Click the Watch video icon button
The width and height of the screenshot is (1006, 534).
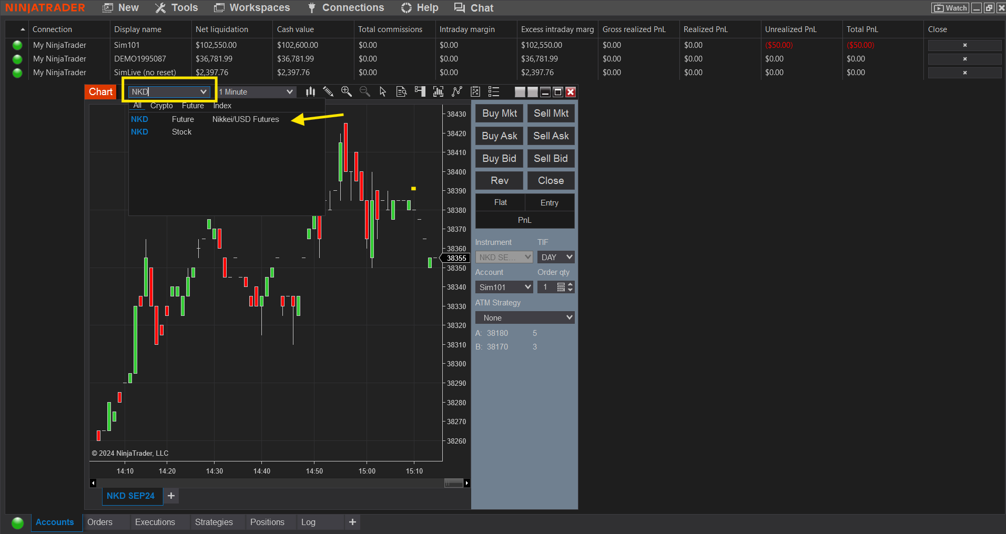tap(950, 8)
